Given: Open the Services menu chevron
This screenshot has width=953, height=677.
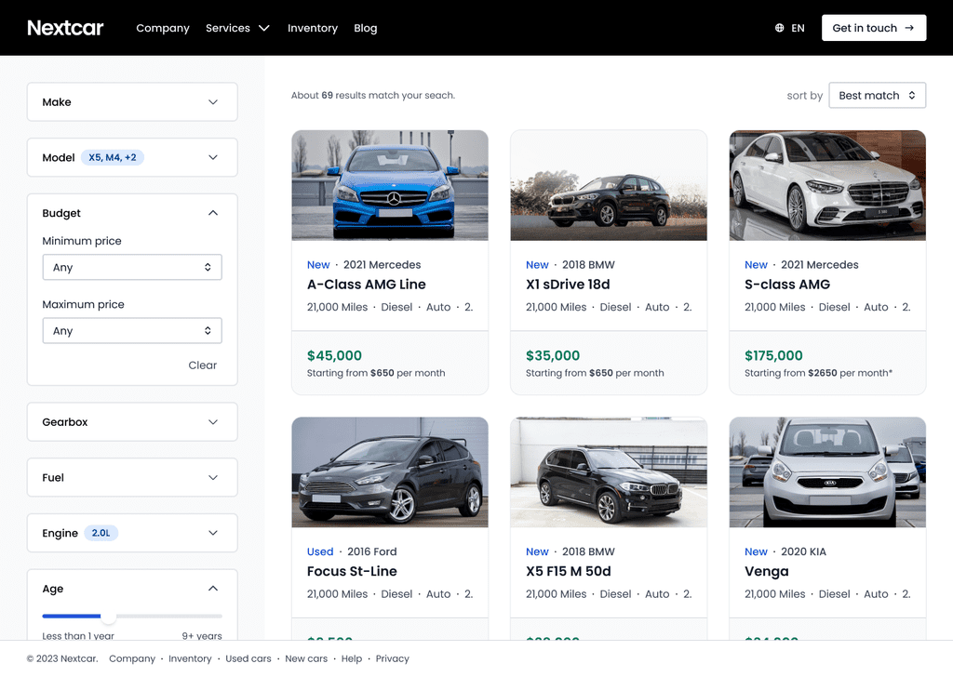Looking at the screenshot, I should click(x=263, y=28).
